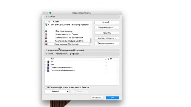Click element icon of Имя field
This screenshot has height=107, width=191.
click(x=48, y=65)
